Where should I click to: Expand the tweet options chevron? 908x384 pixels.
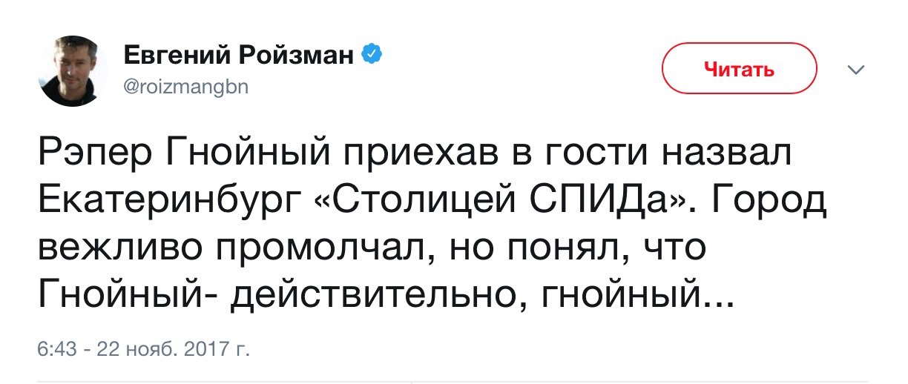[x=857, y=71]
